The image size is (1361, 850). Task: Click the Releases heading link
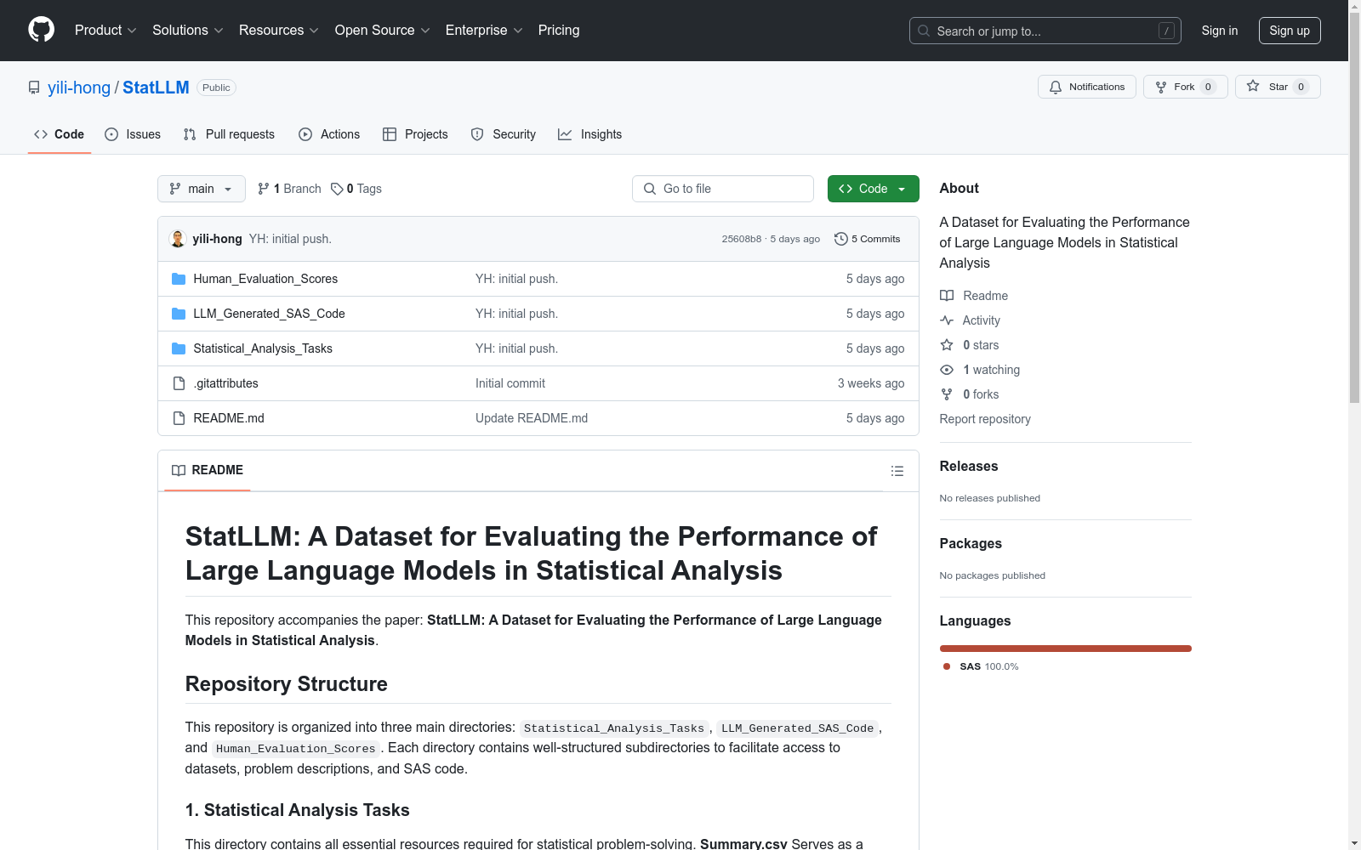[969, 466]
